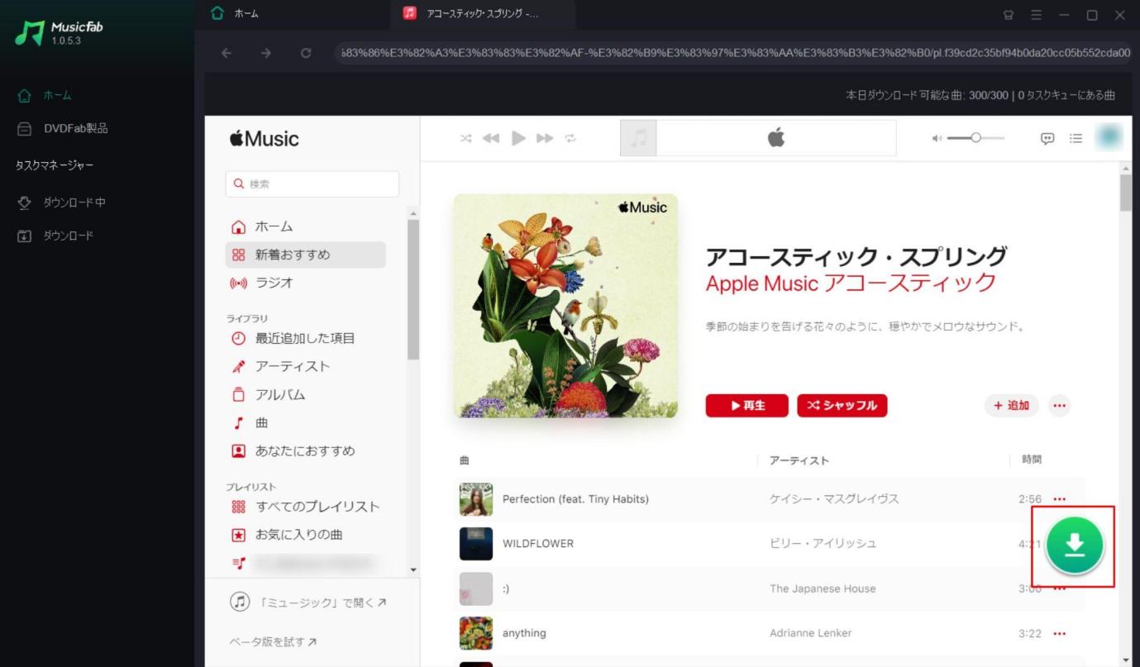Image resolution: width=1140 pixels, height=667 pixels.
Task: Toggle repeat in the player bar
Action: coord(570,138)
